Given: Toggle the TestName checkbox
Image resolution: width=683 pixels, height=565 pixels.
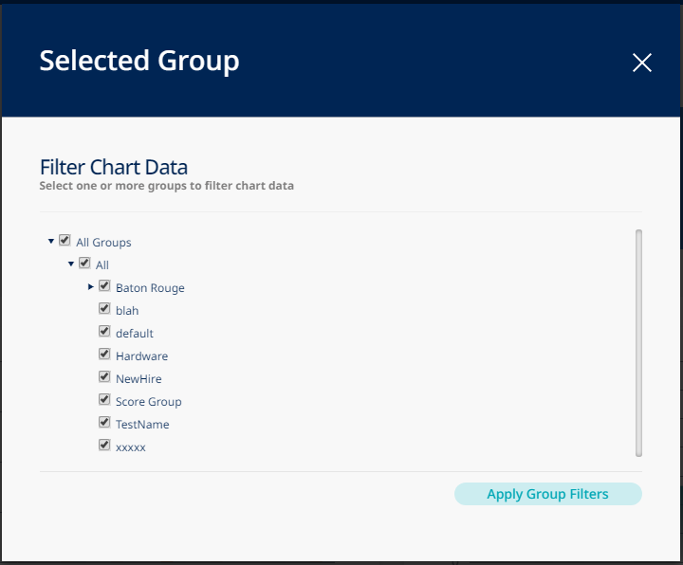Looking at the screenshot, I should (105, 423).
